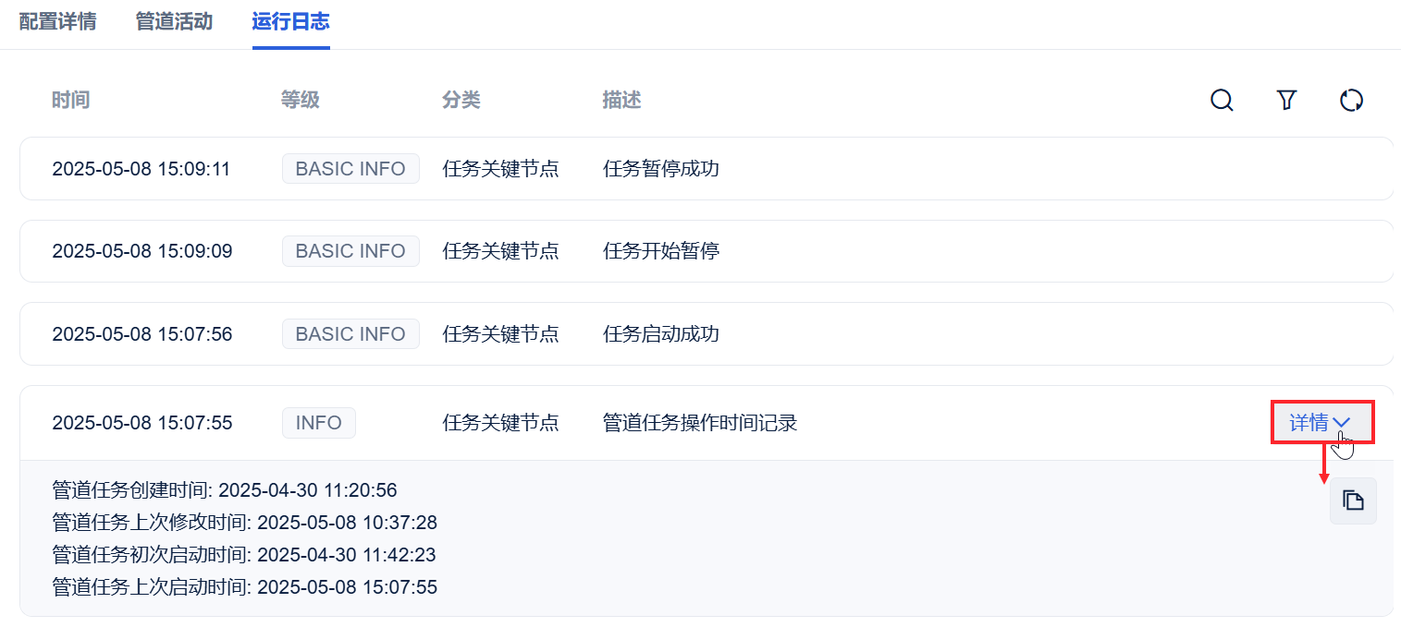Click the refresh logs icon
1401x627 pixels.
pos(1351,100)
